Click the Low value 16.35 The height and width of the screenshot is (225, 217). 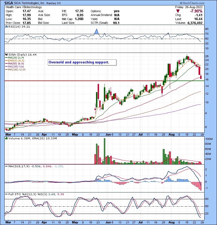click(27, 19)
